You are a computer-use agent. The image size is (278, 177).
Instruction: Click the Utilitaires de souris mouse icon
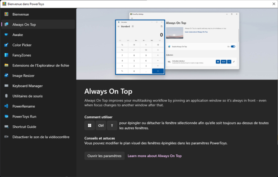(x=6, y=96)
